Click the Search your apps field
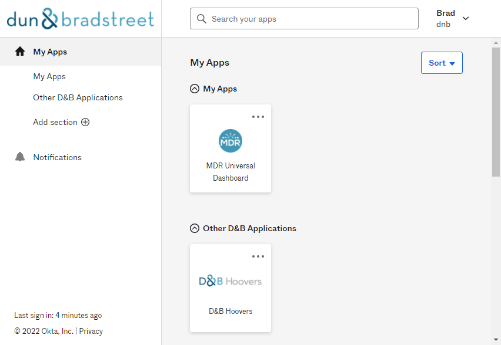501x345 pixels. click(304, 19)
